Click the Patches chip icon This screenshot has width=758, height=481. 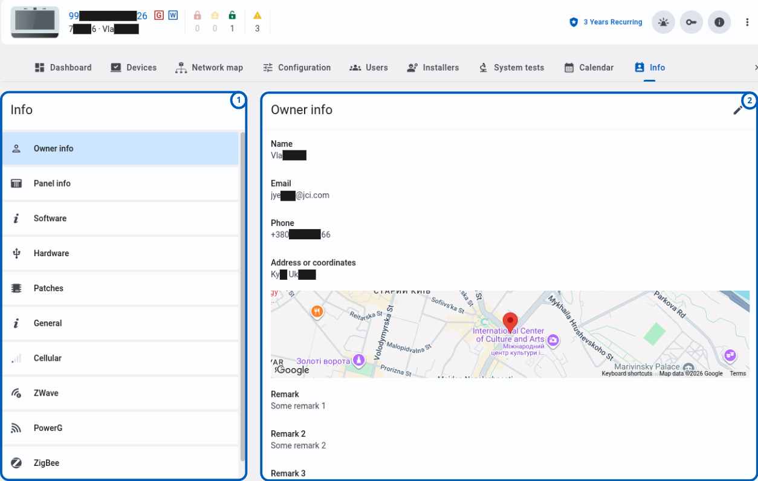point(16,289)
